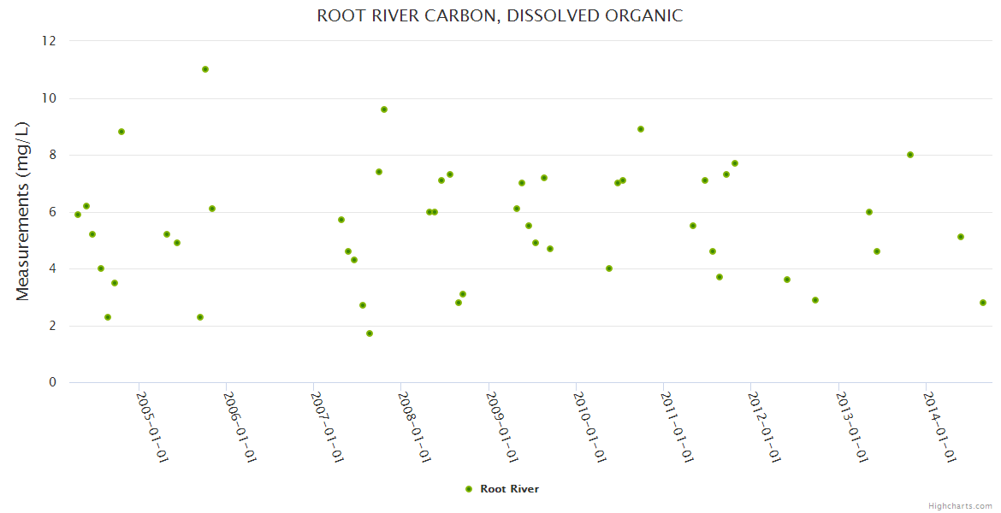This screenshot has width=1001, height=513.
Task: Select the 2.9 mg/L point in late 2012
Action: coord(815,300)
